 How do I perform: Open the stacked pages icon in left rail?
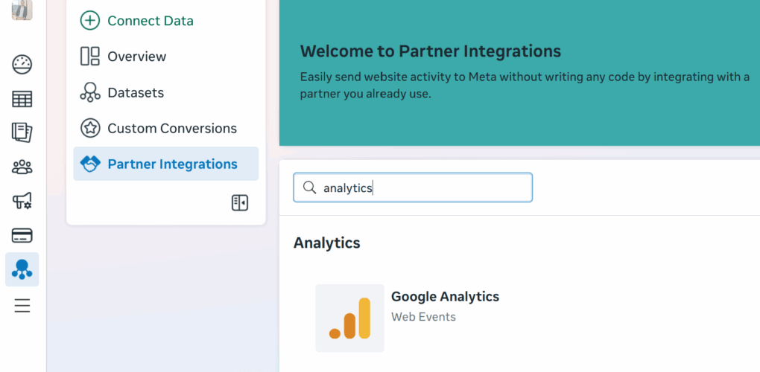click(22, 132)
